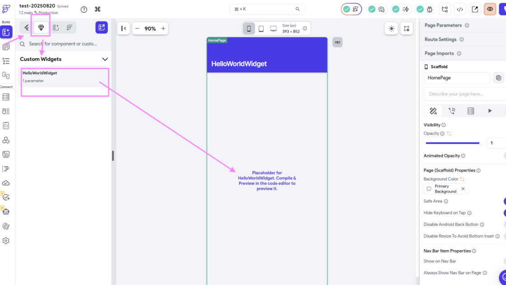This screenshot has width=506, height=285.
Task: Select the HelloWorldWidget placeholder on canvas
Action: click(x=267, y=180)
